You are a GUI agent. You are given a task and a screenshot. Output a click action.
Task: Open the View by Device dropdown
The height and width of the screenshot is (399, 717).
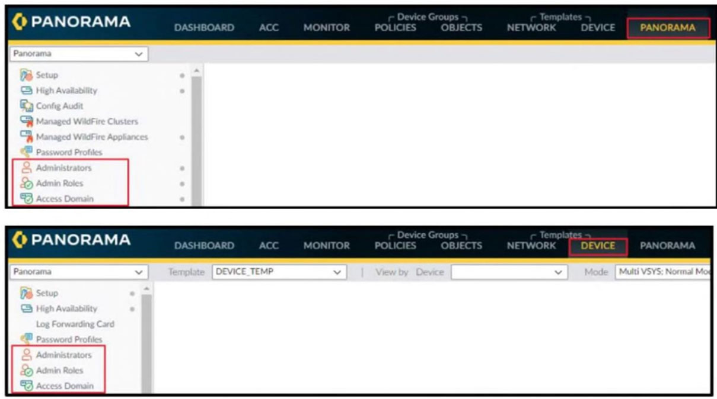(x=509, y=272)
